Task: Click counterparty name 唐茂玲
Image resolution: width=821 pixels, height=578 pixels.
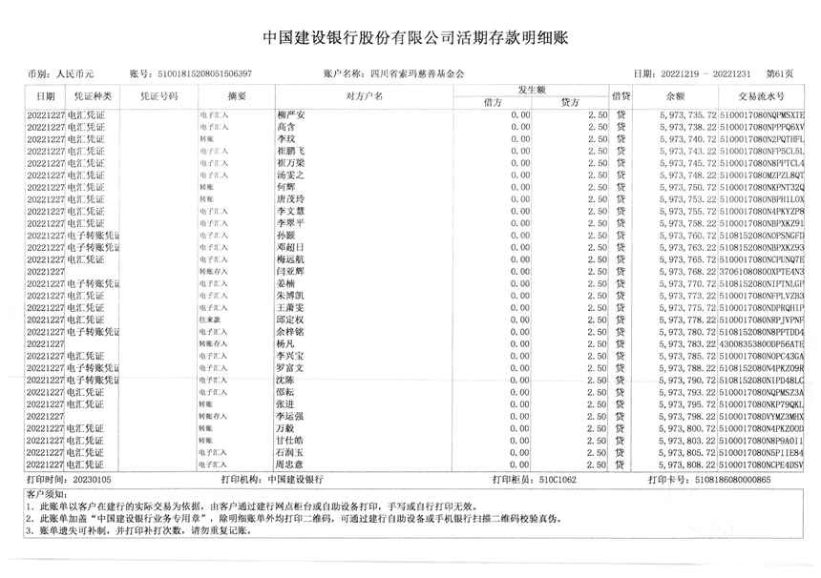Action: [x=290, y=199]
